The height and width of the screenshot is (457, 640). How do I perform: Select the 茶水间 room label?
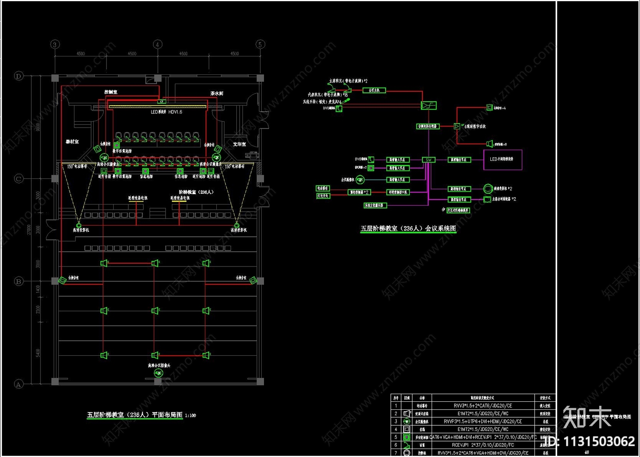[217, 93]
